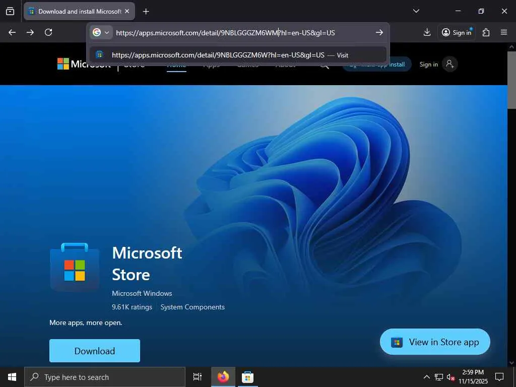Go forward one page
The image size is (516, 387).
click(30, 32)
